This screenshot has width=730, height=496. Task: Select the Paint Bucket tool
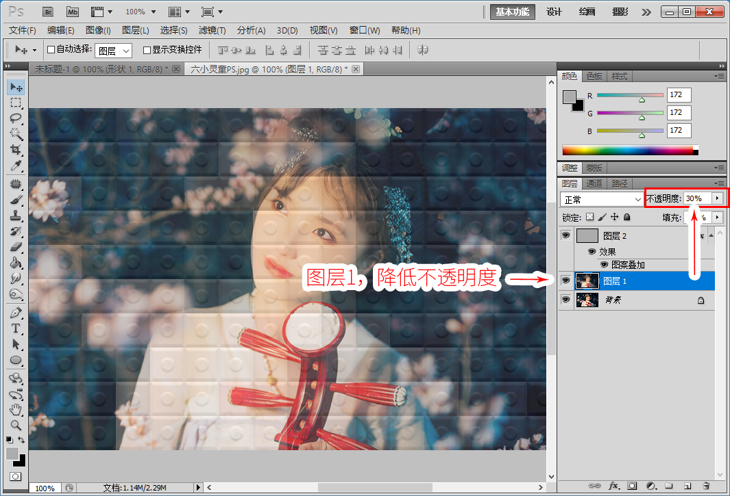[16, 263]
